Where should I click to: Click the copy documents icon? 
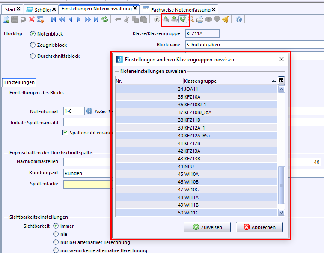pyautogui.click(x=135, y=19)
